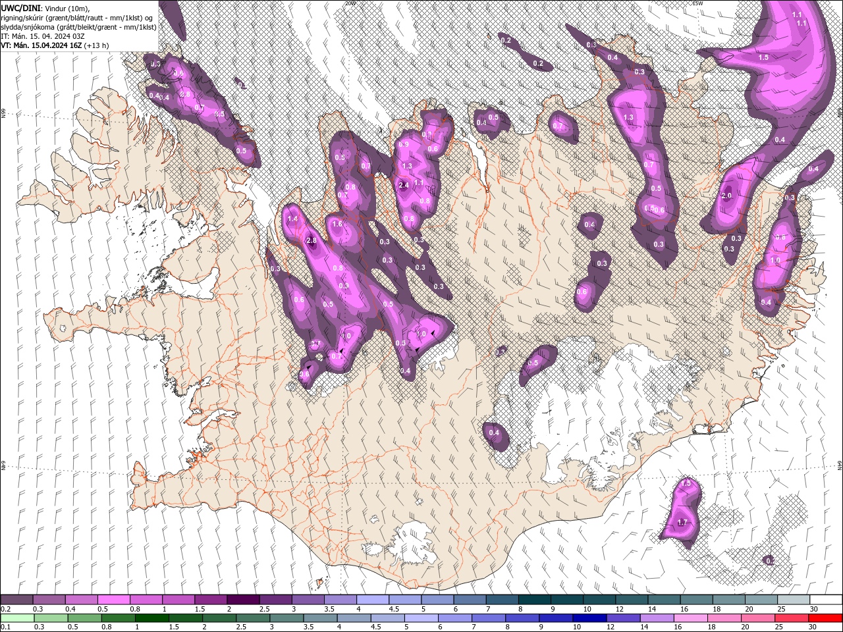Click the 'VT: Mán. 15.04.2024 16Z' valid time
The width and height of the screenshot is (843, 632).
41,45
